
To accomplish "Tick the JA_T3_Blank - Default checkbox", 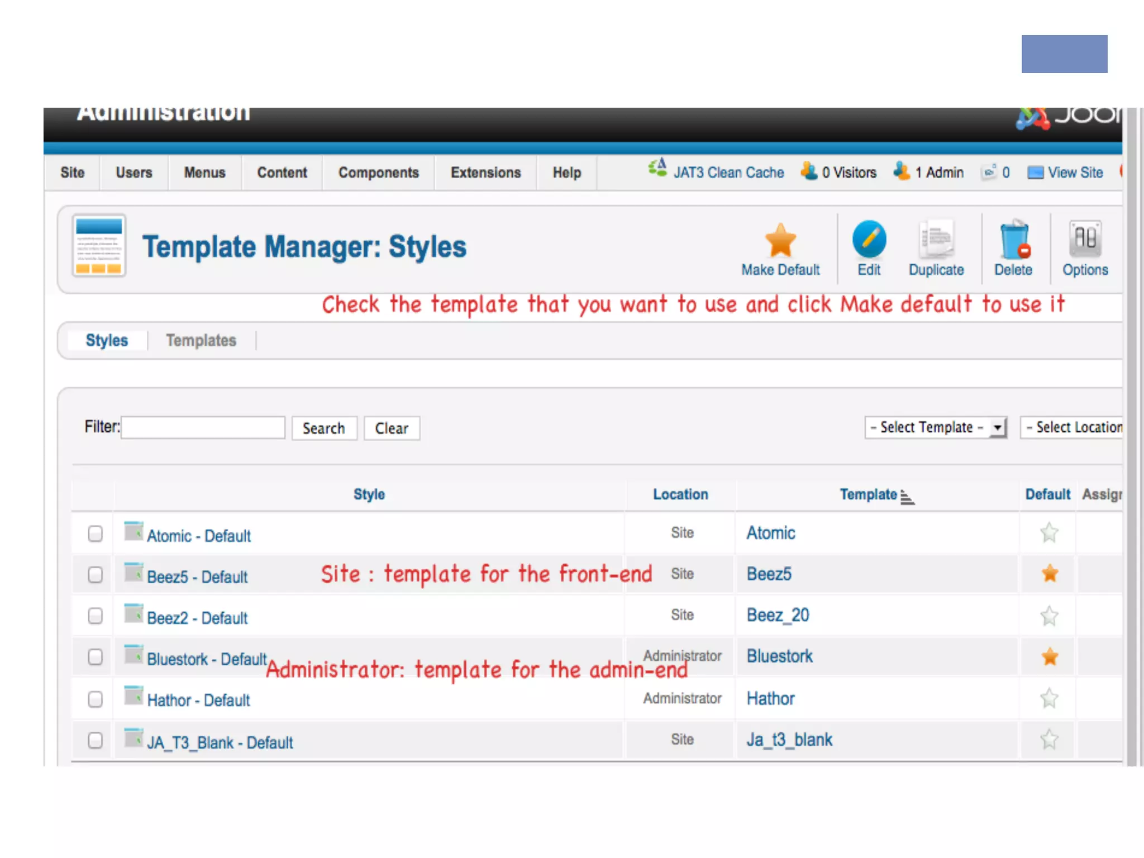I will 96,740.
